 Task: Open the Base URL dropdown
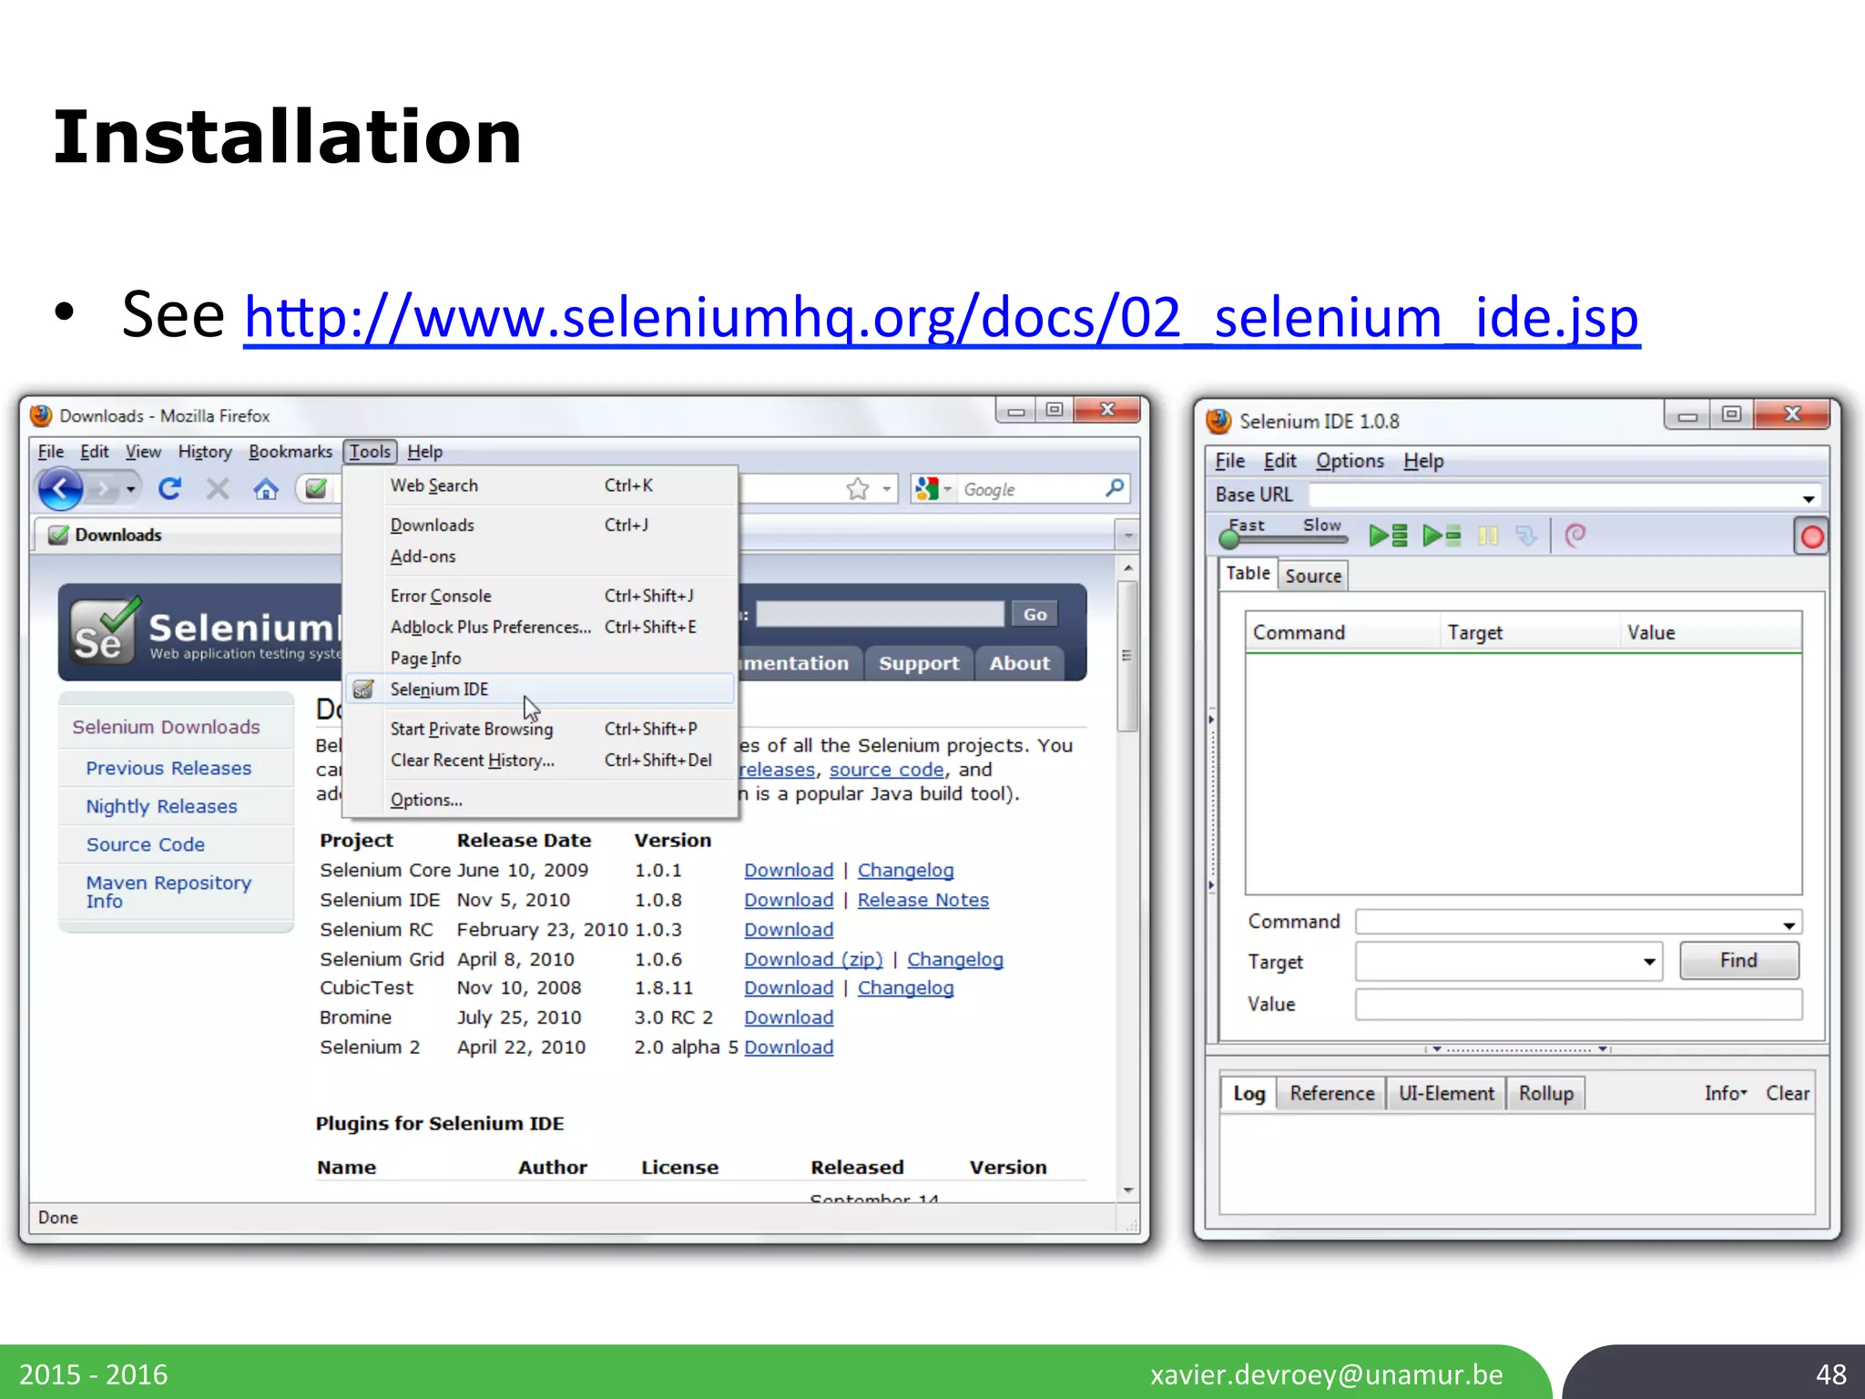tap(1809, 498)
